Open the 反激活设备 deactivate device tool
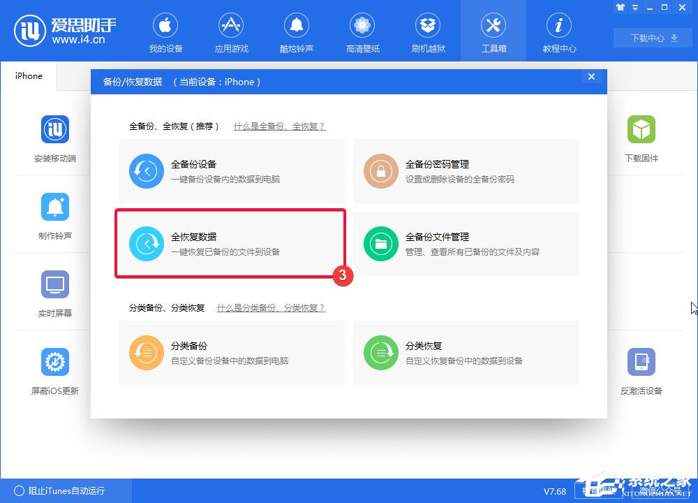698x503 pixels. tap(641, 370)
